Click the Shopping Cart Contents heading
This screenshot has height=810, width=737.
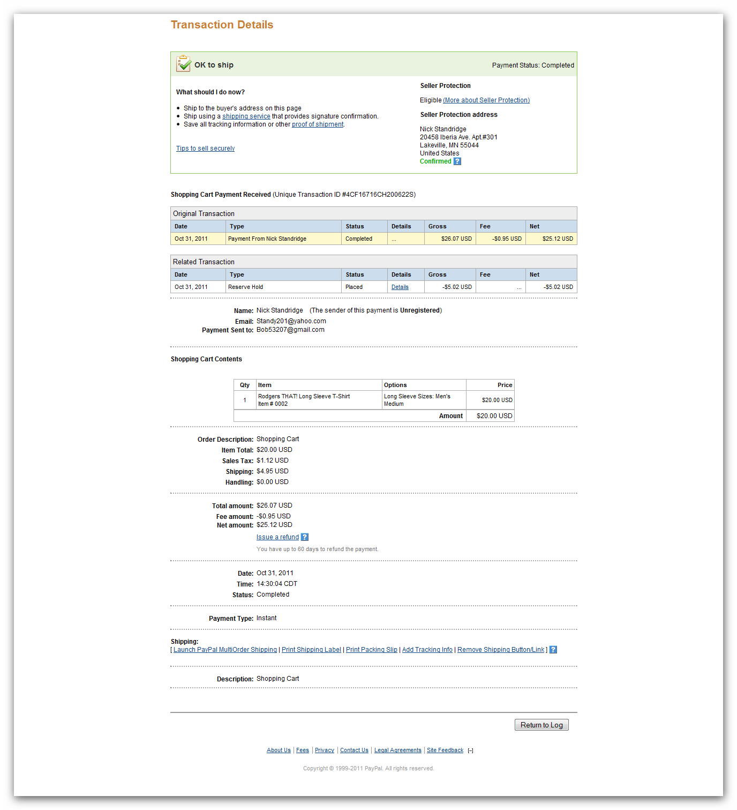[206, 359]
